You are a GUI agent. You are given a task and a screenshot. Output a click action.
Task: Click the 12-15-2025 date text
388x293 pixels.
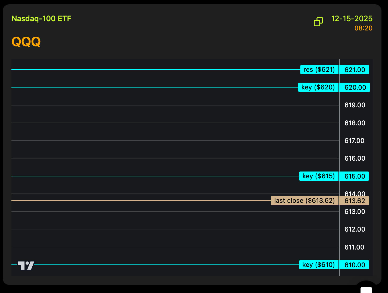coord(352,19)
